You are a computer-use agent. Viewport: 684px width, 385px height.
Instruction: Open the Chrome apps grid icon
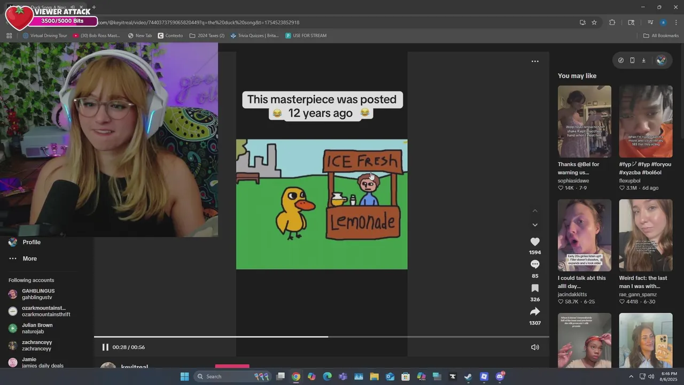(9, 36)
